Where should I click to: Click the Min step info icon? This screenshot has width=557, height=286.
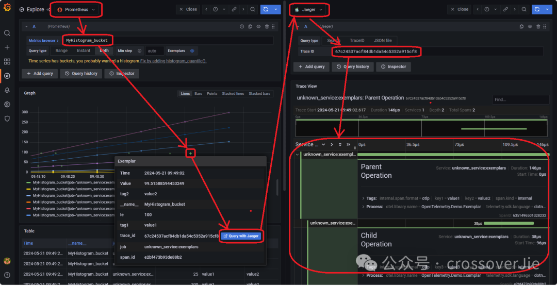click(139, 51)
